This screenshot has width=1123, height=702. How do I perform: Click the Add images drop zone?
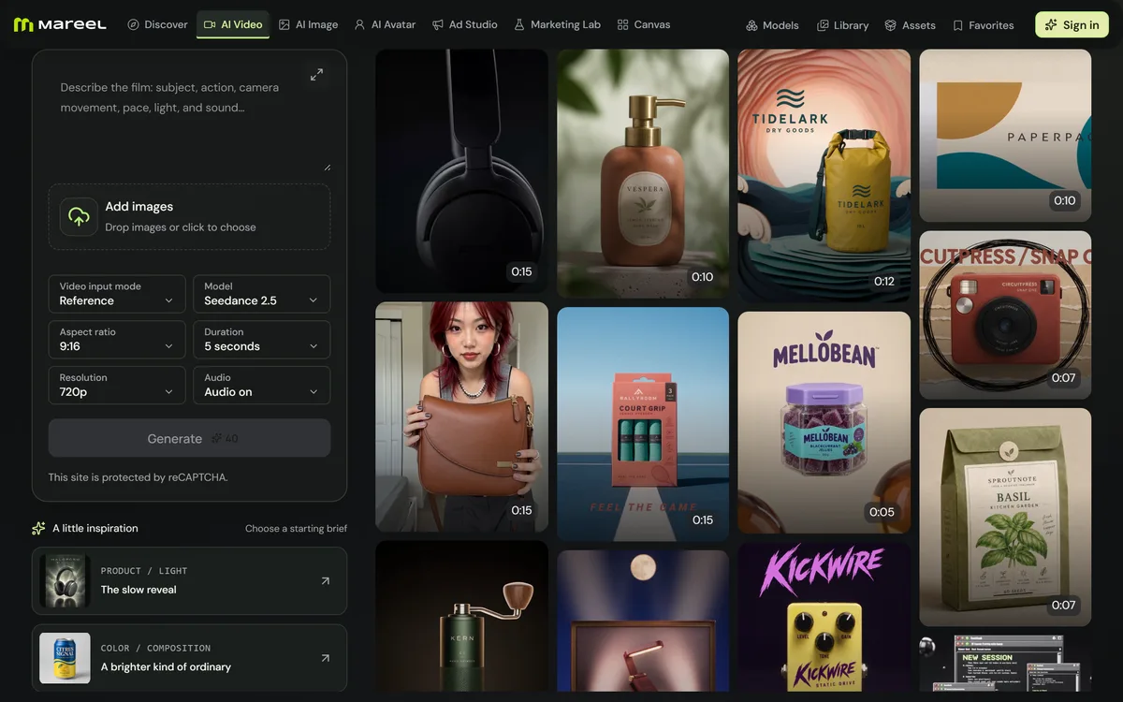pyautogui.click(x=189, y=216)
